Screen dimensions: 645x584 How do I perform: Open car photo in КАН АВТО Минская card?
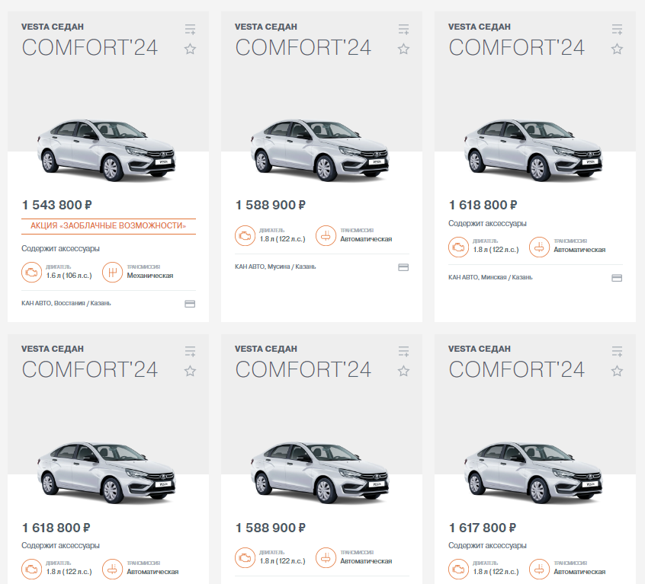[x=534, y=150]
